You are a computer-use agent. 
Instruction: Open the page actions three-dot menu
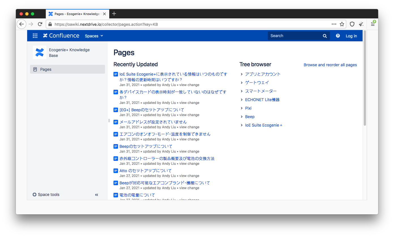[x=334, y=24]
